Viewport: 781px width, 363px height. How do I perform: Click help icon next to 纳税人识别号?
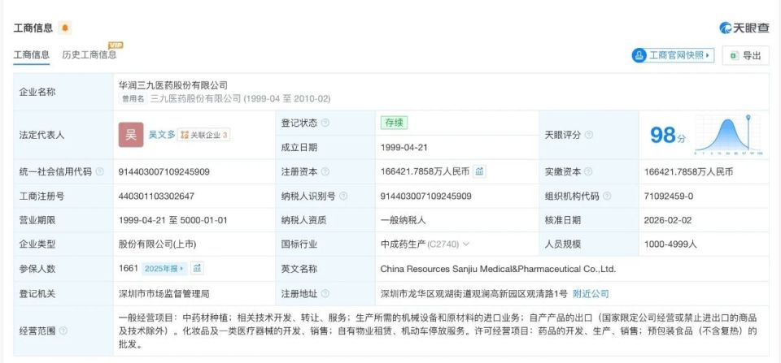(343, 197)
